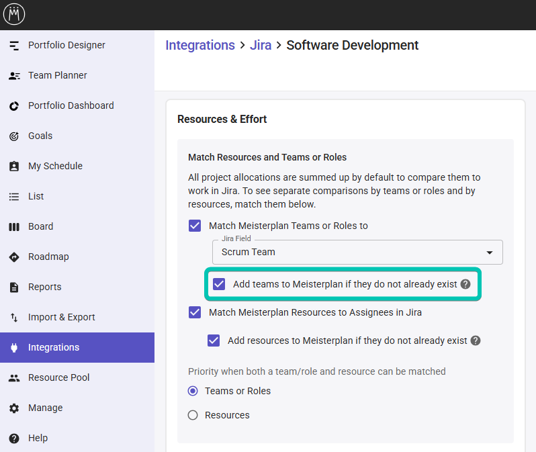
Task: Click the List view icon
Action: point(14,197)
